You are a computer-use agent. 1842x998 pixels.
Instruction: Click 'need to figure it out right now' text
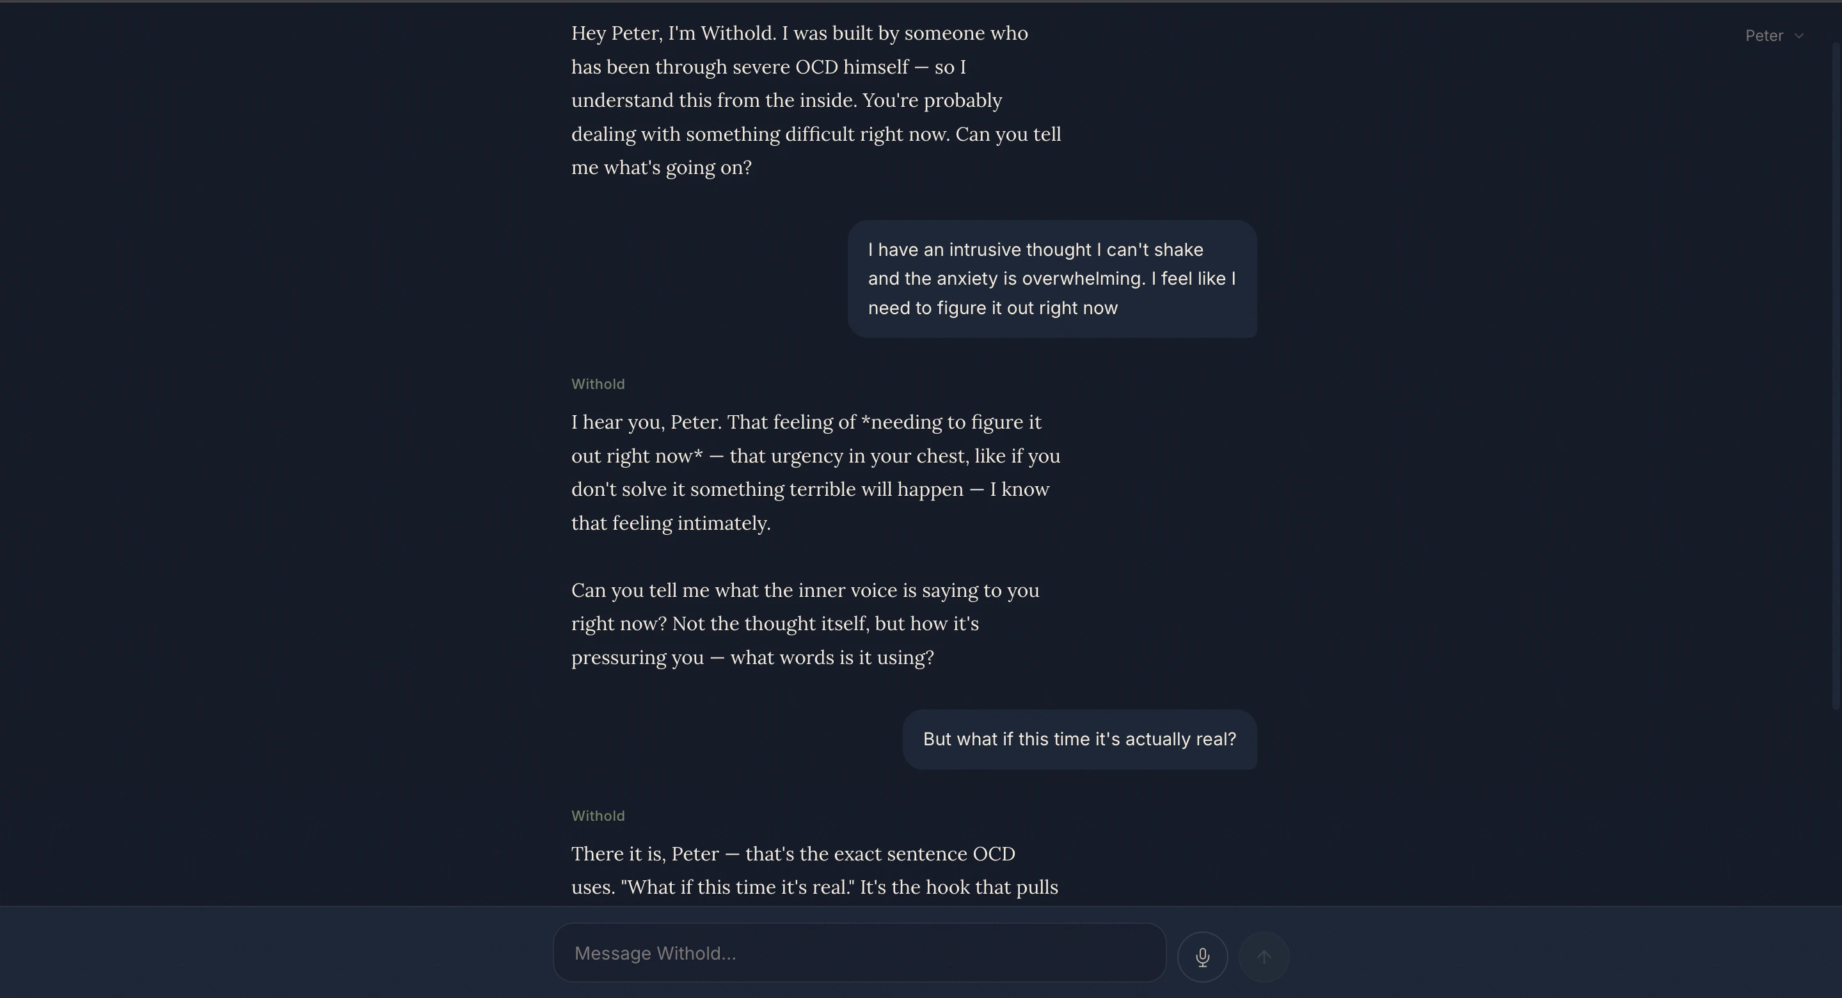pyautogui.click(x=992, y=308)
